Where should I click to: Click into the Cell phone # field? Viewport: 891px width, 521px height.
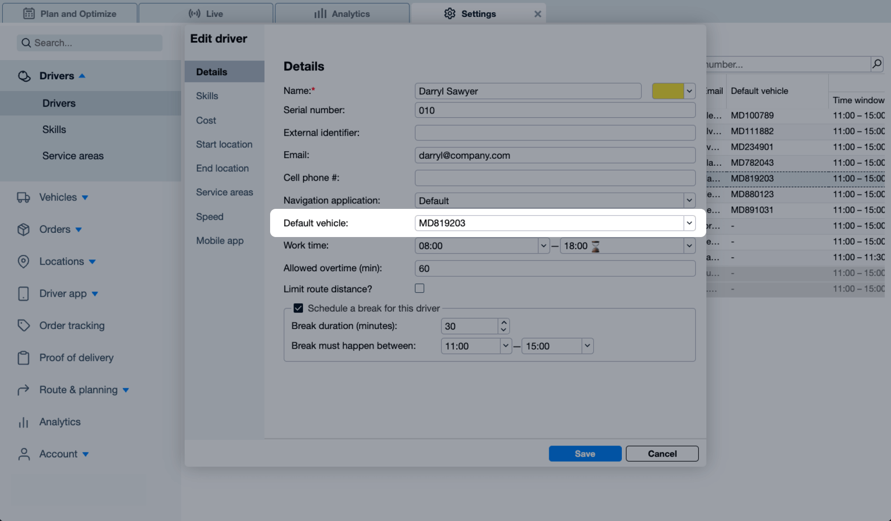[554, 178]
